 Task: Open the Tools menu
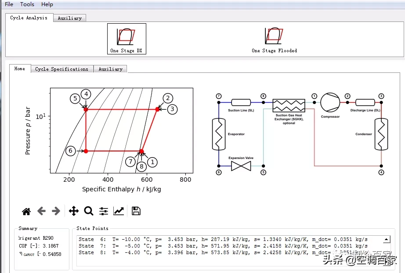pos(27,4)
